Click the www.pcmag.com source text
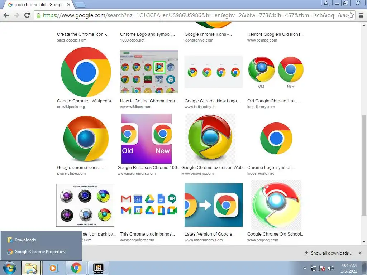Screen dimensions: 367x275 pyautogui.click(x=262, y=40)
